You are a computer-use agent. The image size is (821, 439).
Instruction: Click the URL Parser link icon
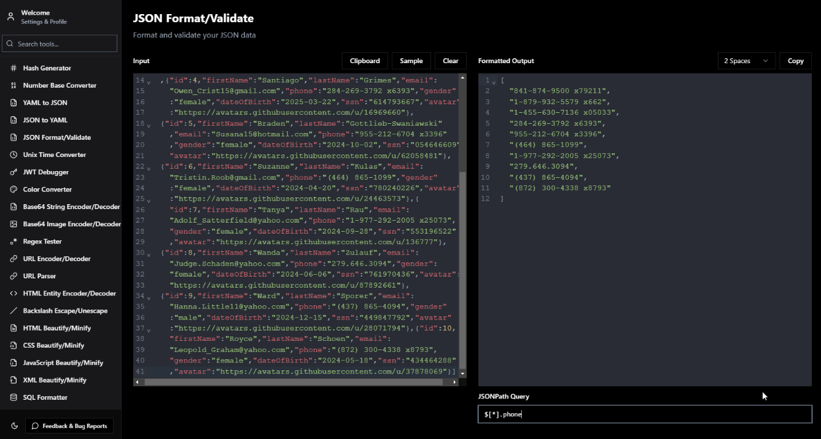(x=14, y=276)
